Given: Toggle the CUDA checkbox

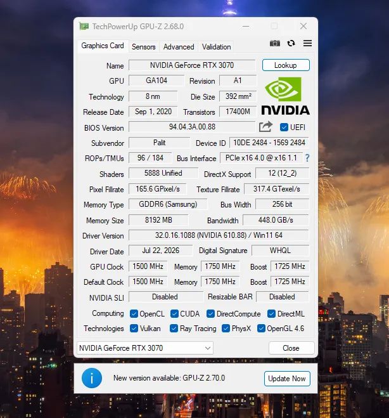Looking at the screenshot, I should pos(174,314).
